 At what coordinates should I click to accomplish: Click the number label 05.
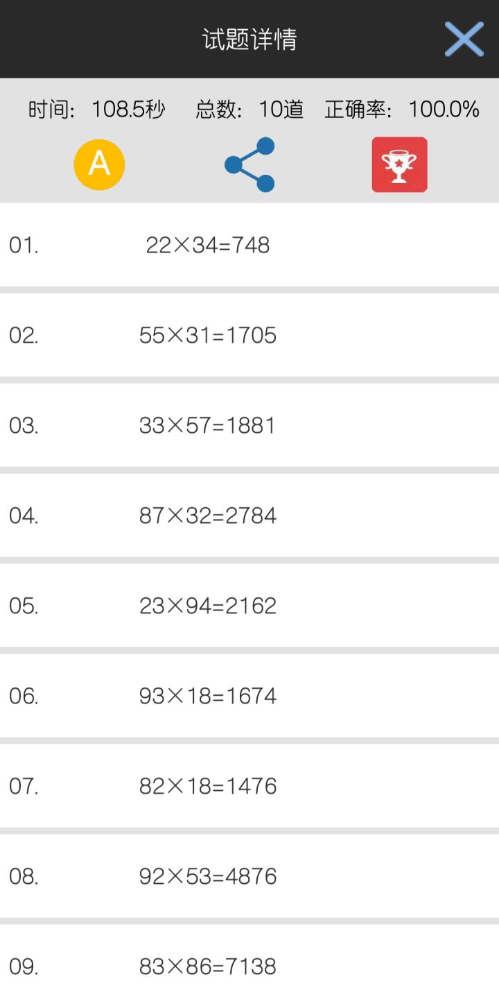pos(24,606)
